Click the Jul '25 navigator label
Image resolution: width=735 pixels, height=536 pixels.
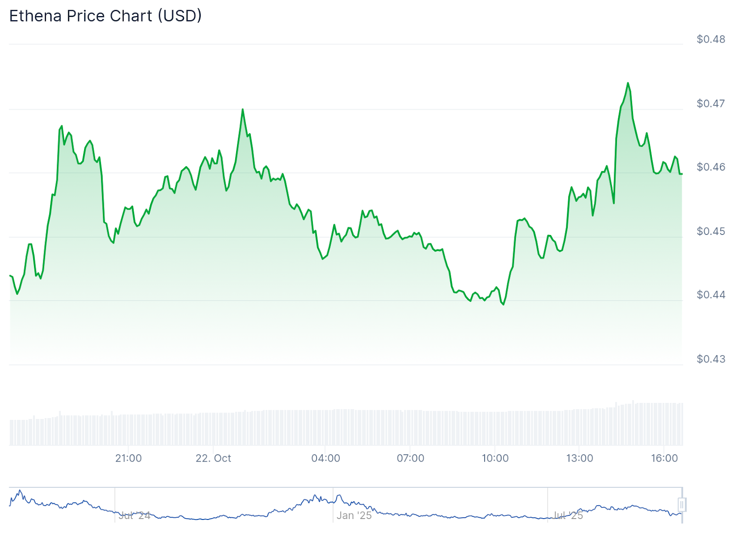568,515
